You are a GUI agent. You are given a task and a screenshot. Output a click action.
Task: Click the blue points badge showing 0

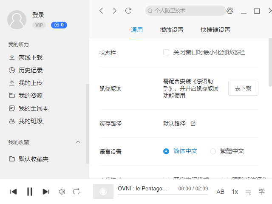tap(59, 25)
